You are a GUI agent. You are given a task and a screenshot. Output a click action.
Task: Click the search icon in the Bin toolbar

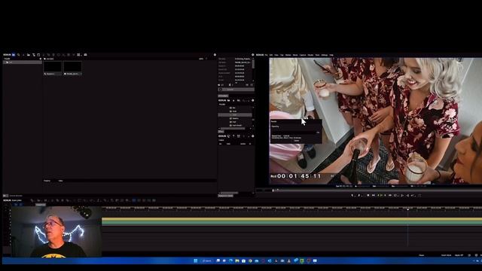18,55
